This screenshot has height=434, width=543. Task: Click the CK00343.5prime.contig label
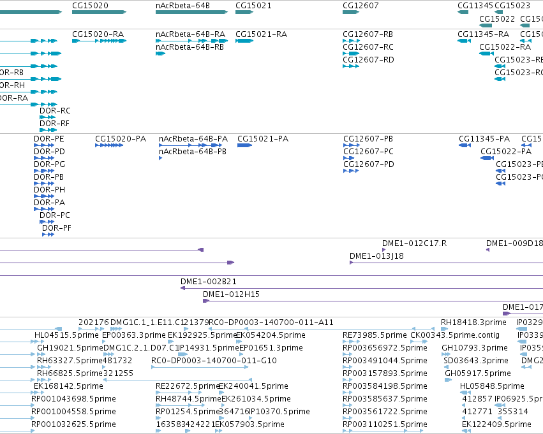tap(455, 335)
